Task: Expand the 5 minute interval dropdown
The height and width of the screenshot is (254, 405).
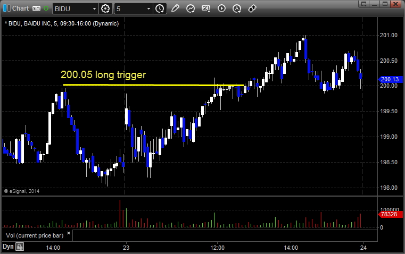Action: click(149, 9)
